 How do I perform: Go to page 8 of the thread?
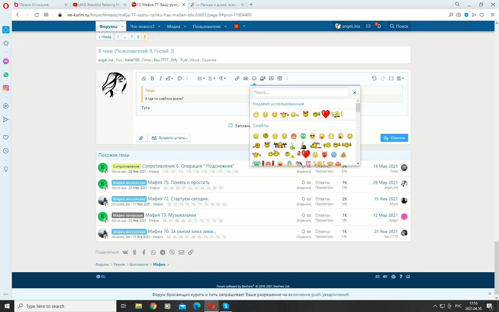(x=138, y=37)
